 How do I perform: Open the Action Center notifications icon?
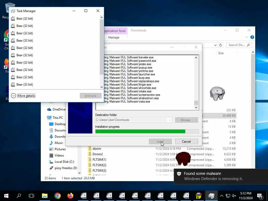(260, 196)
